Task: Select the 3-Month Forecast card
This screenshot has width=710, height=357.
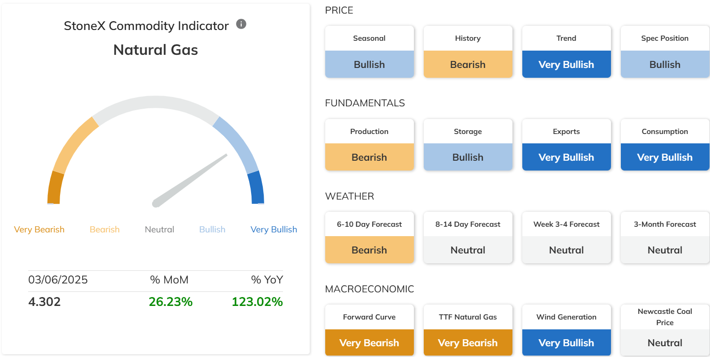Action: click(x=665, y=237)
